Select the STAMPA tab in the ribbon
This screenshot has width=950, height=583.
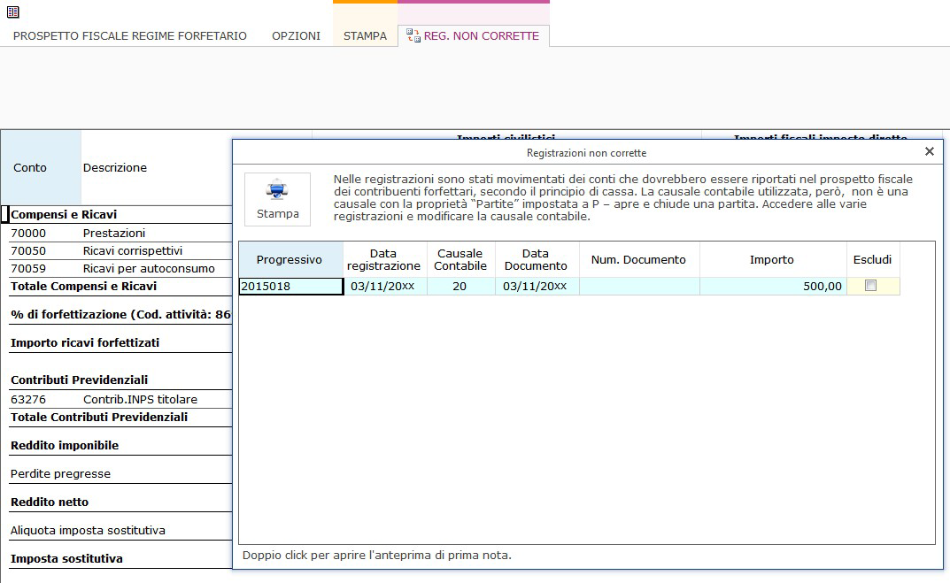[x=365, y=36]
